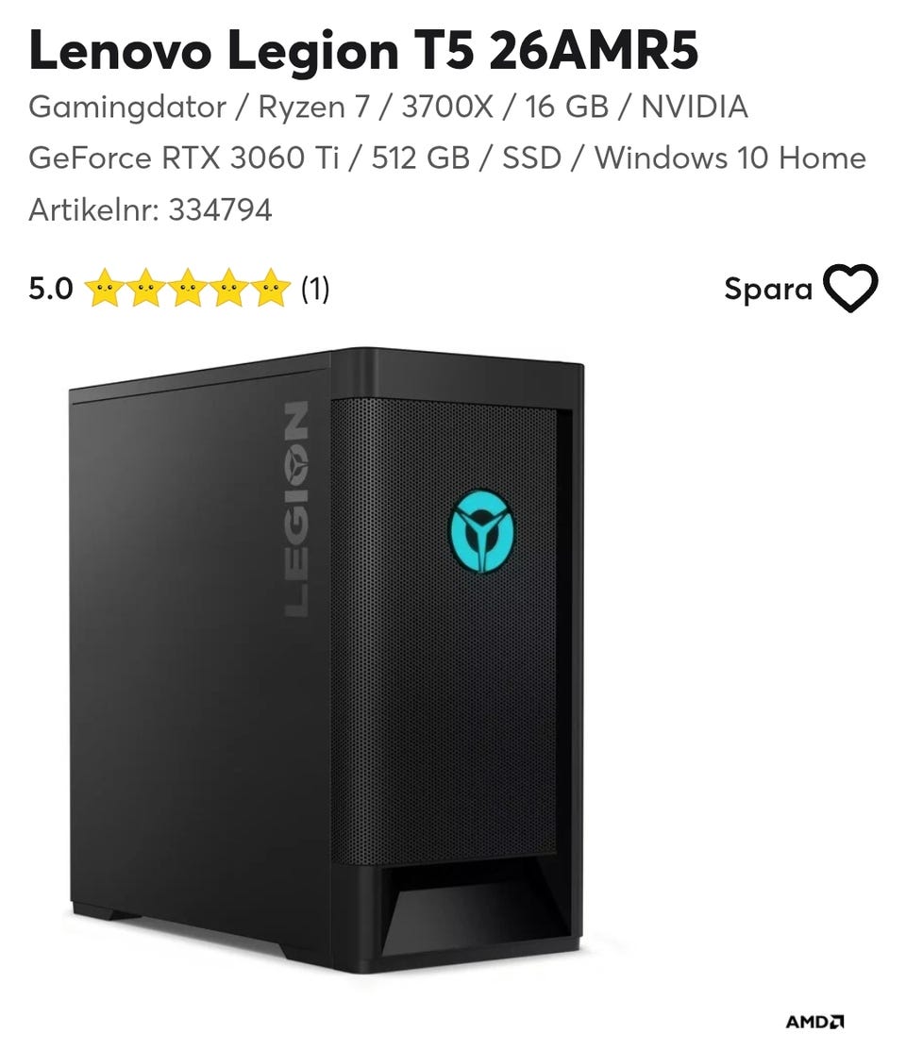Select the Lenovo Legion T5 26AMR5 title
The height and width of the screenshot is (1050, 906).
coord(363,50)
